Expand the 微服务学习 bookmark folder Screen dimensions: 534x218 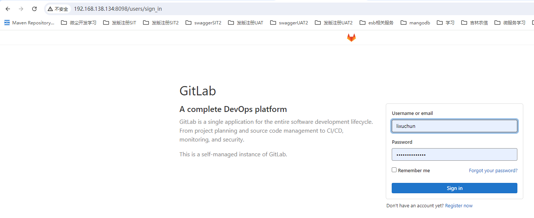[x=510, y=23]
